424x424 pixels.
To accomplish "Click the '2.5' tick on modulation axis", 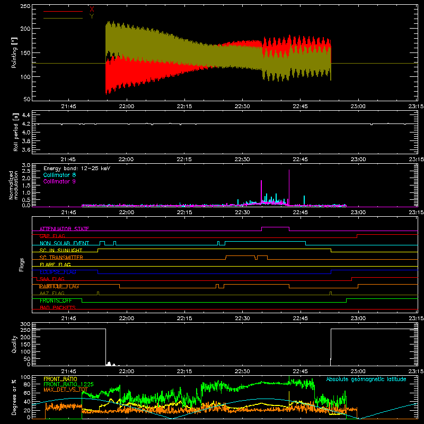I will pyautogui.click(x=26, y=171).
